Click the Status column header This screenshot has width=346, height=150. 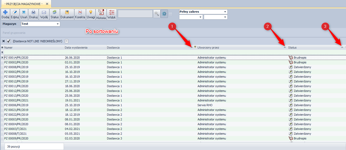coord(292,48)
